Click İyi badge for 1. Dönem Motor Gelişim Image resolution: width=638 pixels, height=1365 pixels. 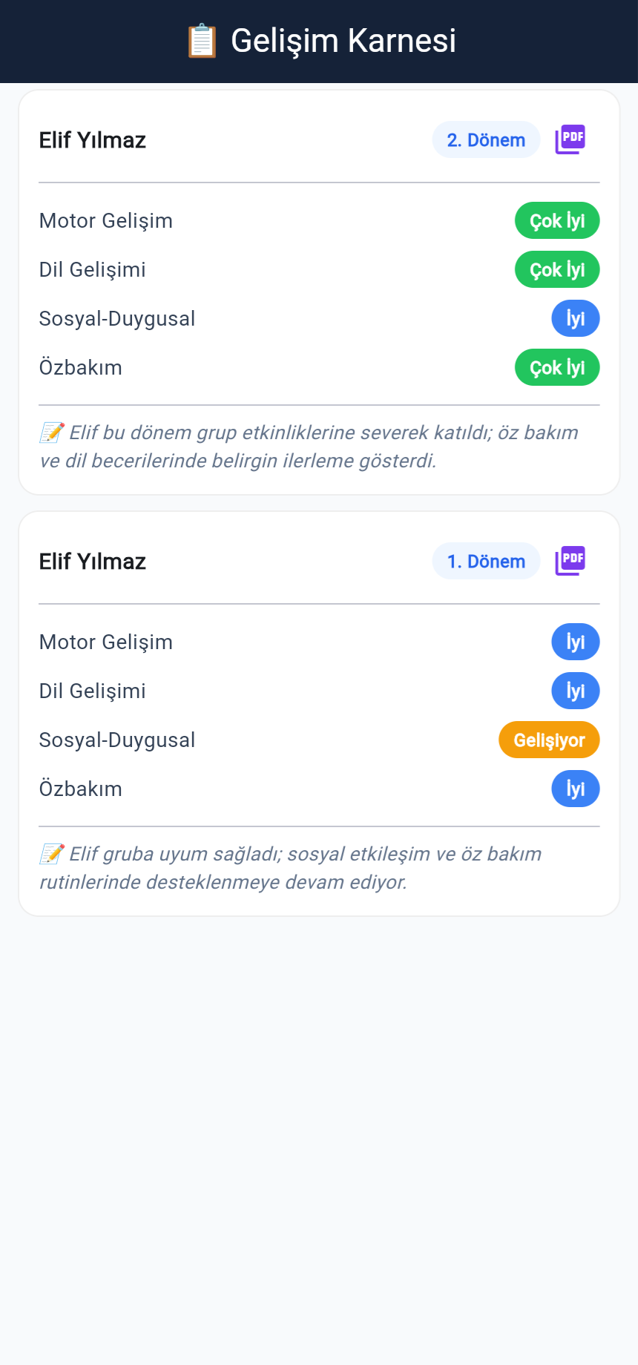pos(576,642)
